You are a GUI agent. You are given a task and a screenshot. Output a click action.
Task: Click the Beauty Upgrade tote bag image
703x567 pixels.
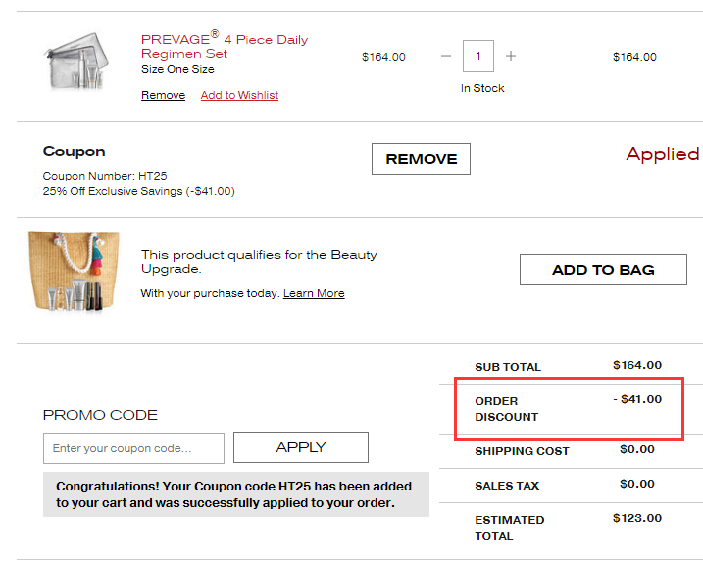click(75, 271)
